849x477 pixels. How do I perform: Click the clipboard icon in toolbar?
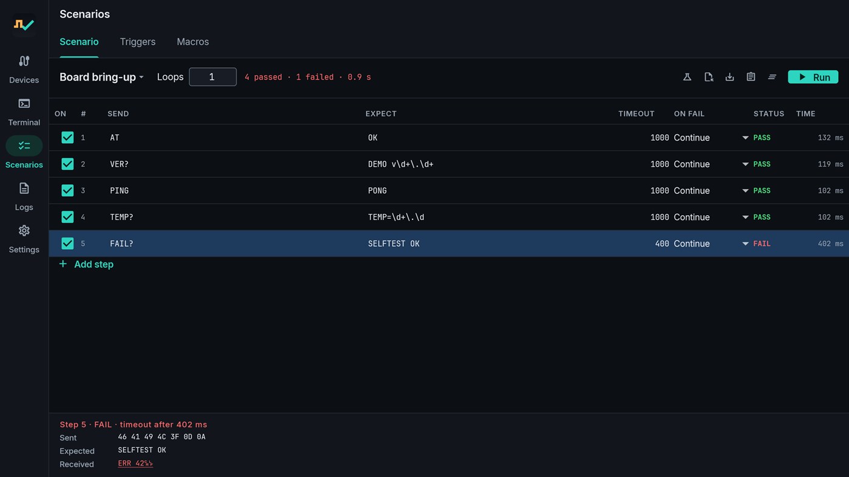[751, 77]
